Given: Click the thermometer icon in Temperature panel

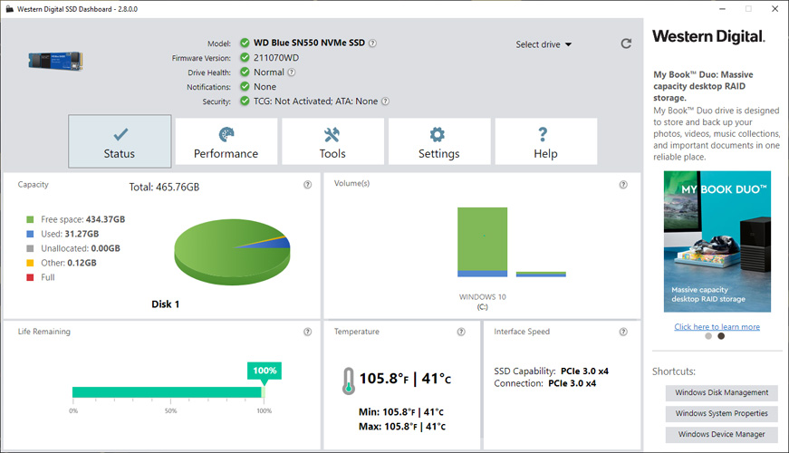Looking at the screenshot, I should pyautogui.click(x=348, y=381).
